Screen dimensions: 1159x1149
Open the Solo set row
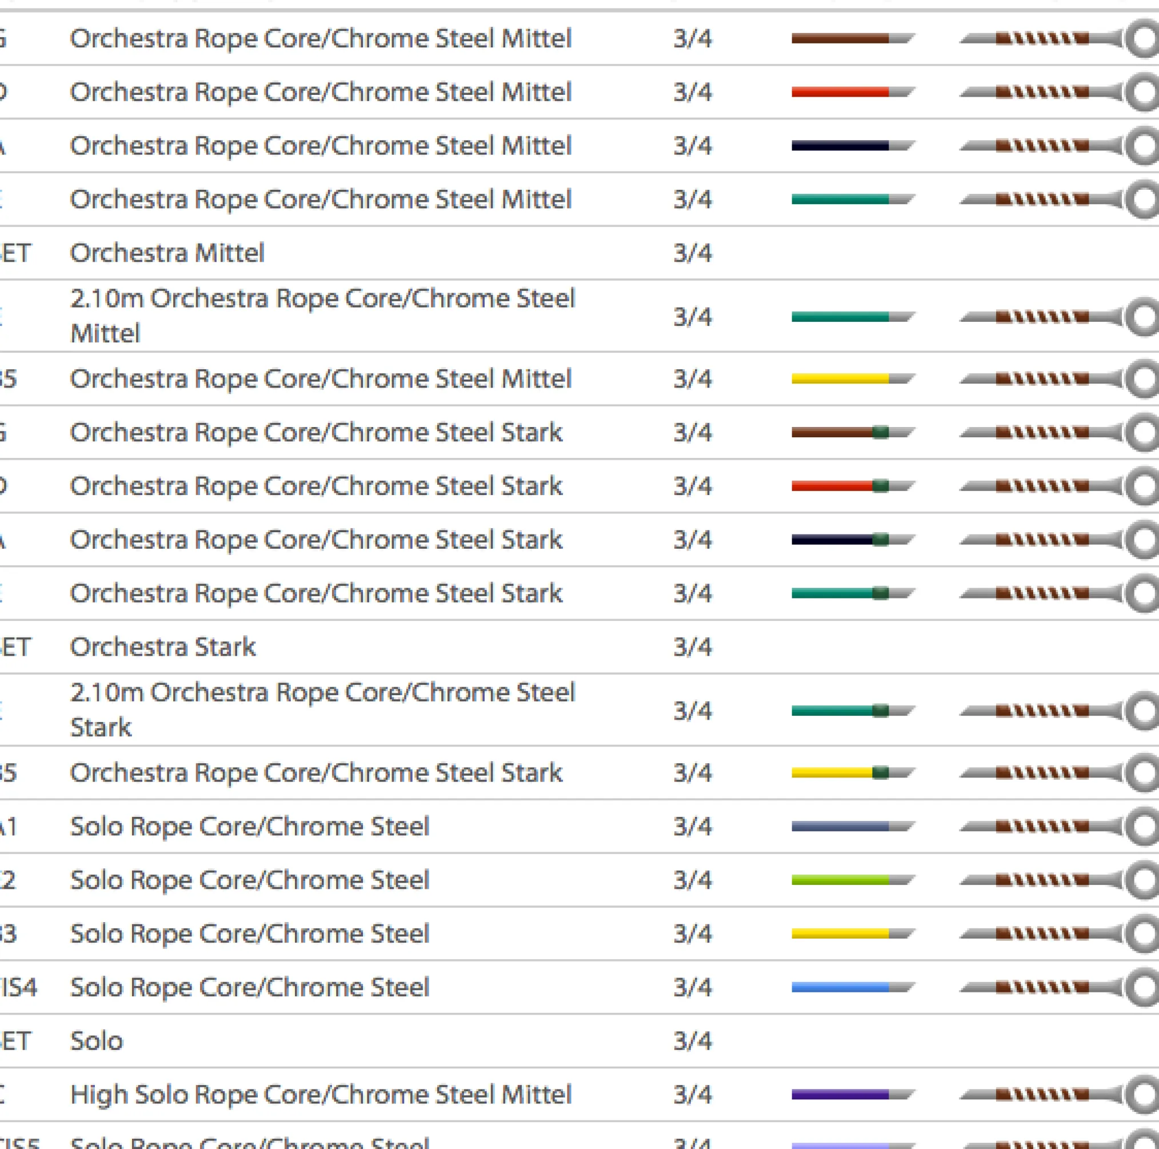[97, 1041]
